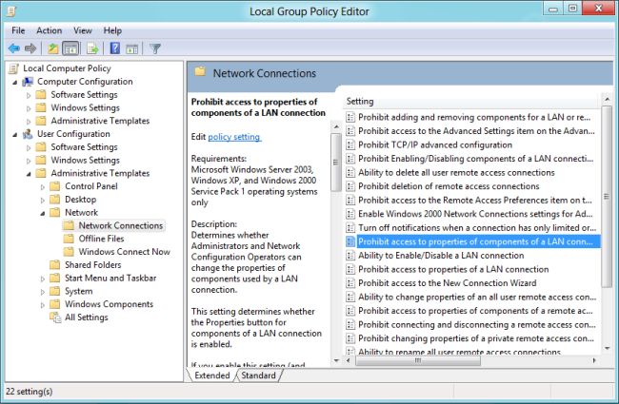Click icon beside Prohibit access to the New Connection Wizard
This screenshot has height=404, width=619.
point(350,283)
